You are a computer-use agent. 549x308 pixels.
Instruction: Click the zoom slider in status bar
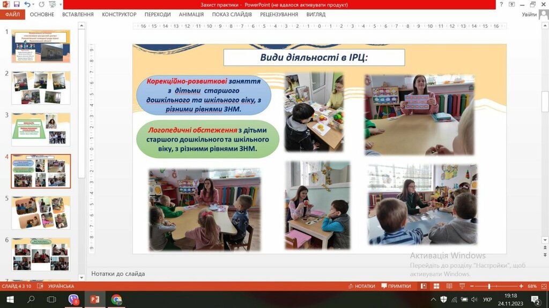pos(489,286)
